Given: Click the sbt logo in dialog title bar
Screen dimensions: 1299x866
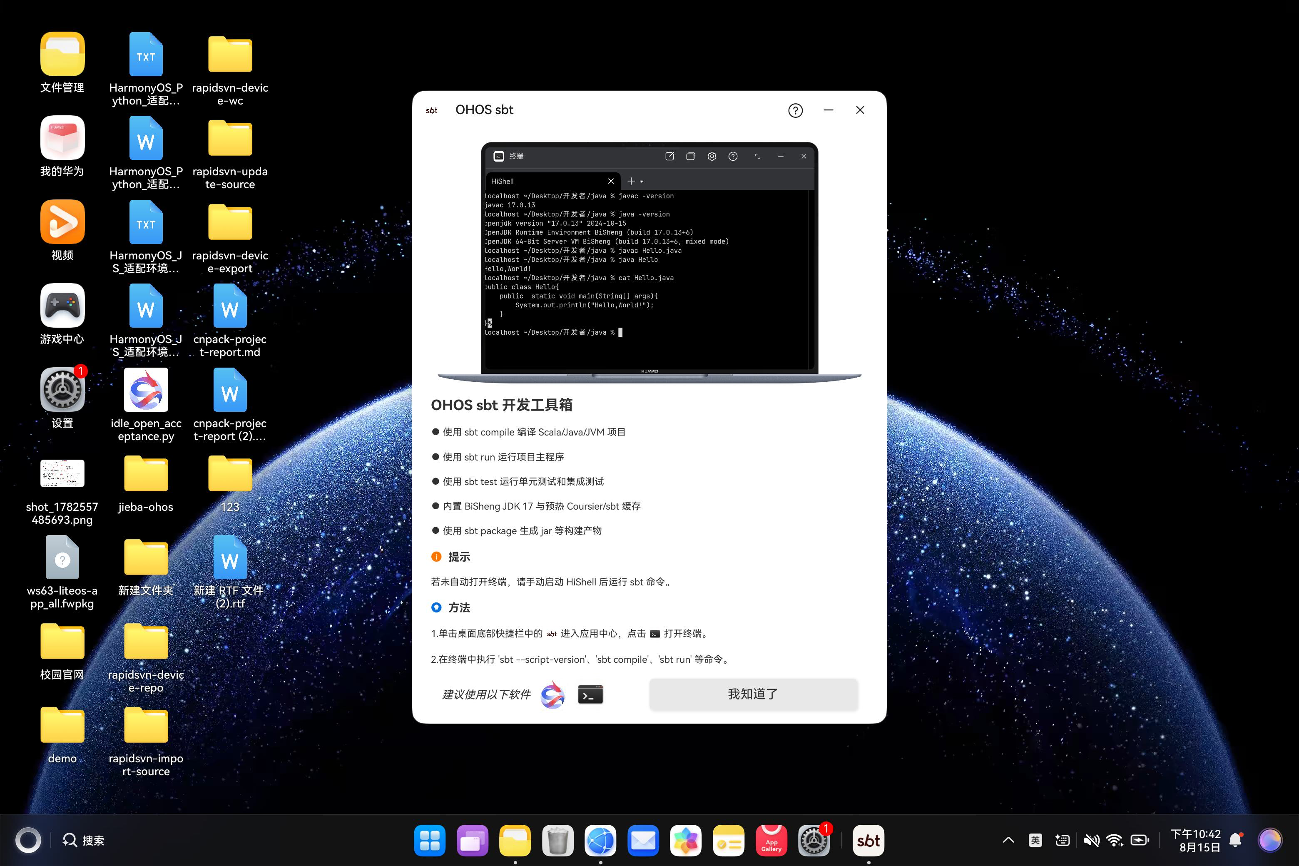Looking at the screenshot, I should pyautogui.click(x=432, y=110).
